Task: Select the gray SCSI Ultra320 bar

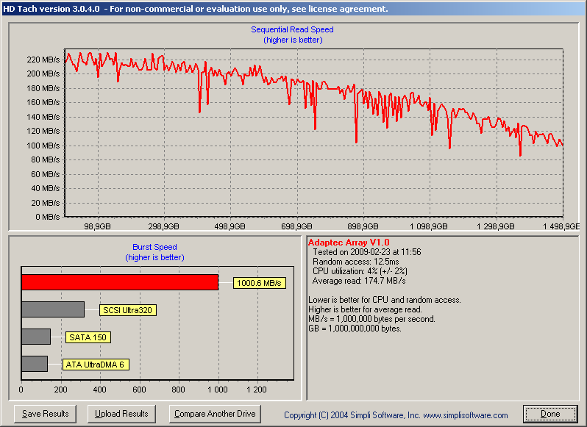Action: point(53,309)
